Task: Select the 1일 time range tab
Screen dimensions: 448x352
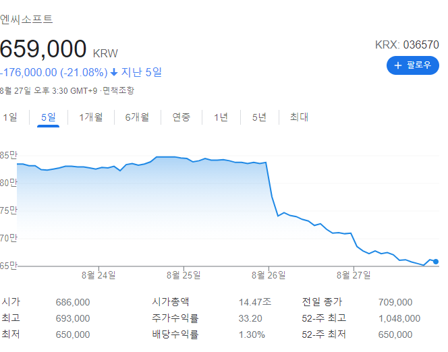Action: click(10, 117)
